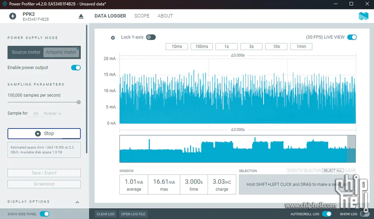Click the 1.01 mA average value
This screenshot has height=219, width=374.
134,182
